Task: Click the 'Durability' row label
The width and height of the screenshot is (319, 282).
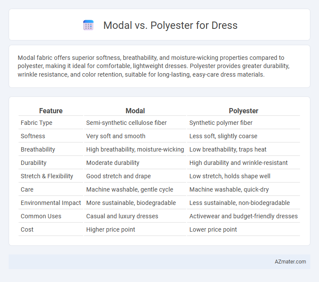Action: pyautogui.click(x=34, y=163)
